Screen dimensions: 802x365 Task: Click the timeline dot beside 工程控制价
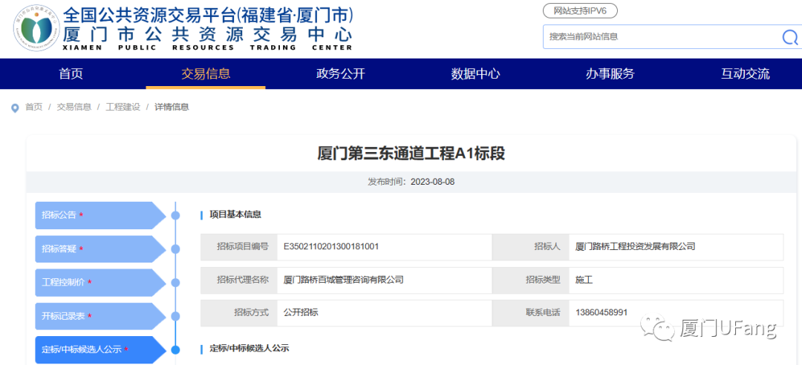tap(175, 283)
